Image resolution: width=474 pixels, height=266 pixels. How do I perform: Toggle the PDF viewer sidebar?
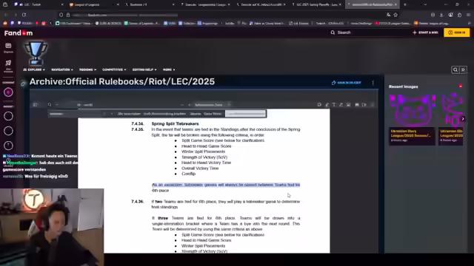(35, 105)
